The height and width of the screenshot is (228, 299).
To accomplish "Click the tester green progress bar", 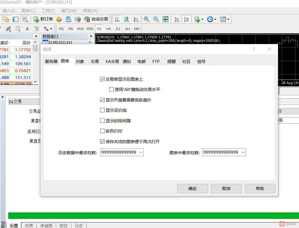I will point(154,216).
